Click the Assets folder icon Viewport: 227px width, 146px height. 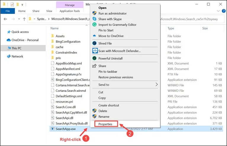pos(53,36)
